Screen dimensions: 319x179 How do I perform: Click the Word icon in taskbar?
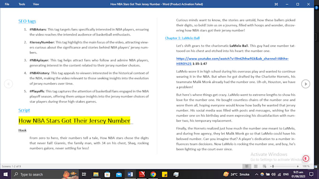pyautogui.click(x=130, y=174)
